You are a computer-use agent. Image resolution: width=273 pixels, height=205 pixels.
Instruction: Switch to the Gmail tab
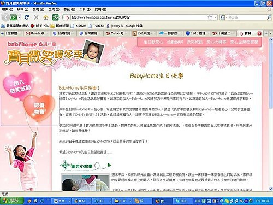tap(37, 33)
